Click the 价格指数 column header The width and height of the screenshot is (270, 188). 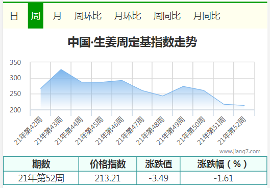pos(108,164)
